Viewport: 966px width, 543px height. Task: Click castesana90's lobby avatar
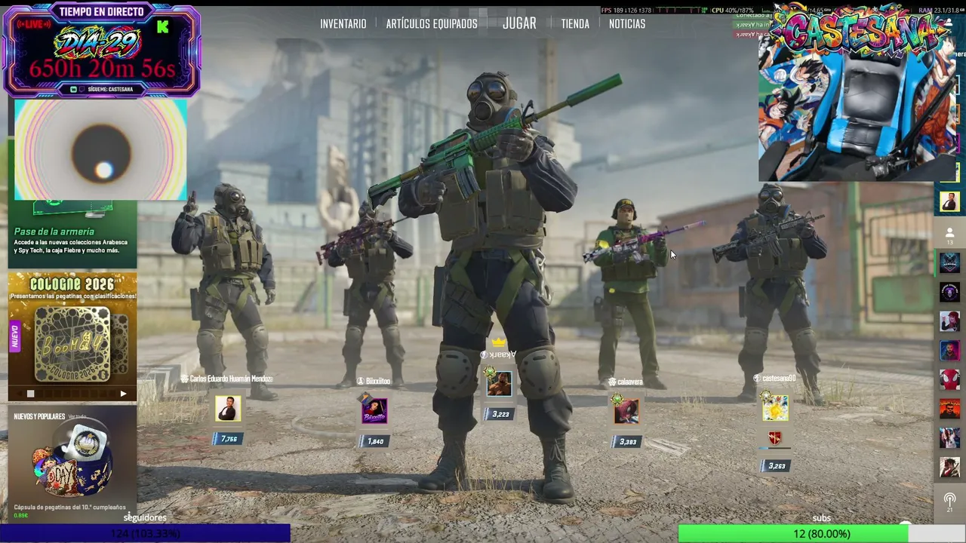pyautogui.click(x=775, y=408)
